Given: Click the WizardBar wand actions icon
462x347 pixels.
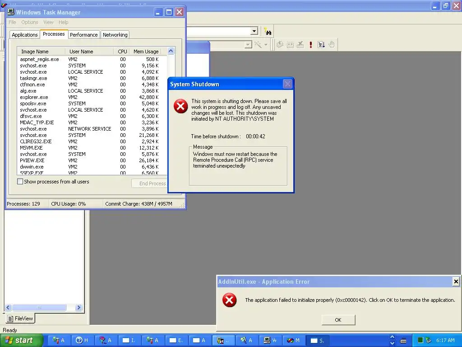Looking at the screenshot, I should pos(258,45).
